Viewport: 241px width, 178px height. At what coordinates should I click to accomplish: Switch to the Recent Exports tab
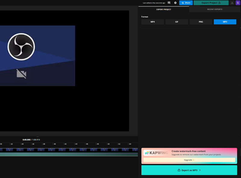pos(215,9)
